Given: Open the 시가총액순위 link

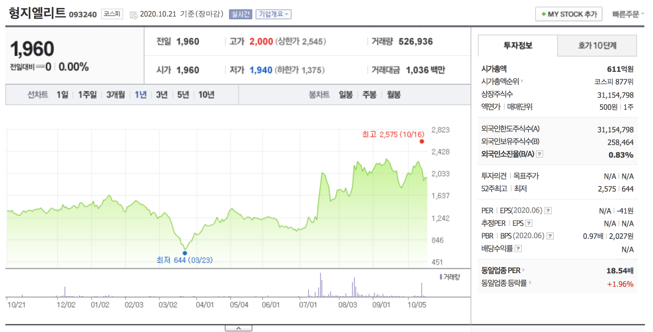Looking at the screenshot, I should (x=502, y=81).
